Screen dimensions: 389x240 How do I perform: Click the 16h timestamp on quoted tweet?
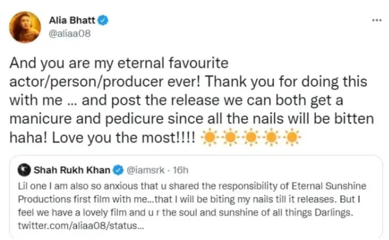[180, 170]
